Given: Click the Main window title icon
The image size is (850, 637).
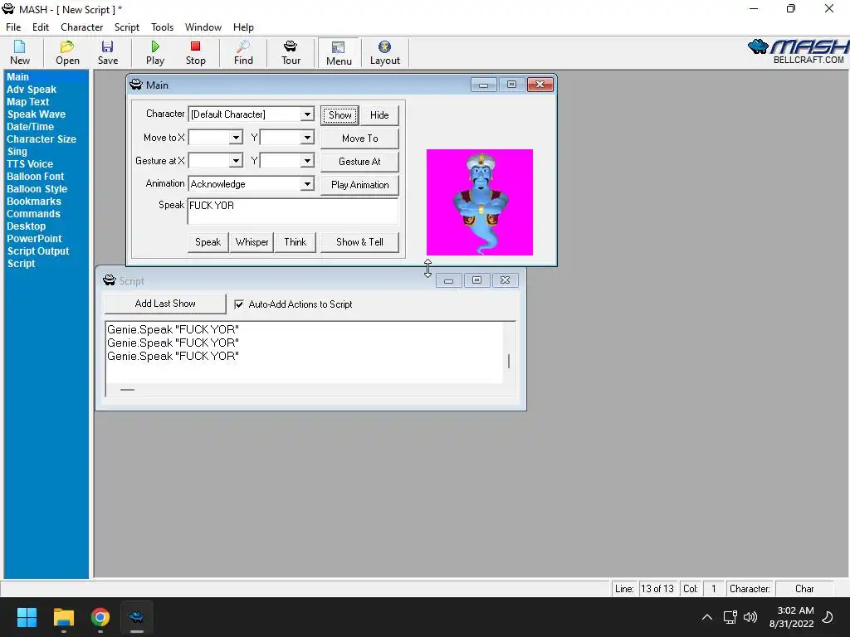Looking at the screenshot, I should click(x=136, y=85).
